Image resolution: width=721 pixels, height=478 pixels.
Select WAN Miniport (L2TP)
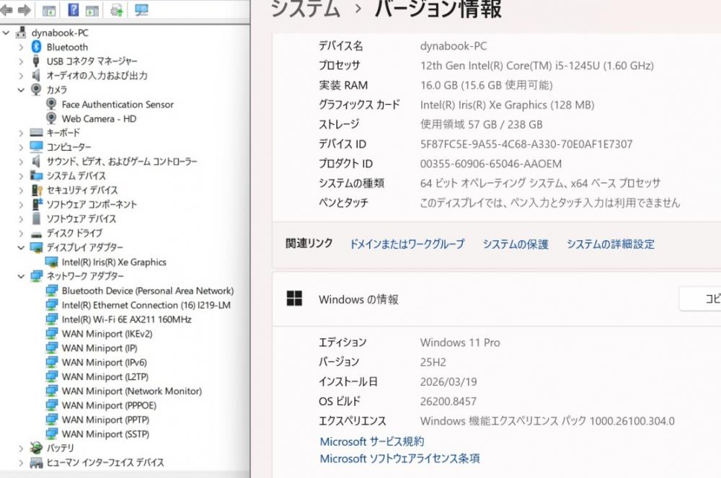pos(105,376)
